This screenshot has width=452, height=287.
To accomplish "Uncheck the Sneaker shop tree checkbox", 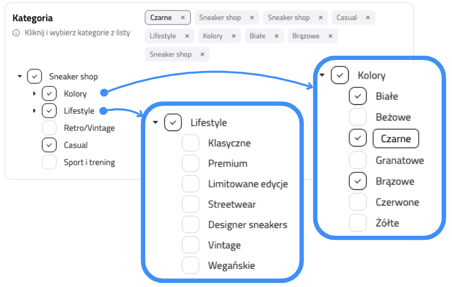I will 34,76.
